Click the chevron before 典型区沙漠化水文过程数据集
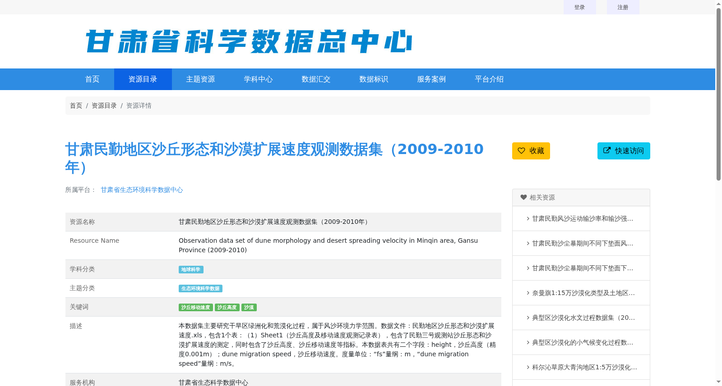722x386 pixels. tap(528, 318)
